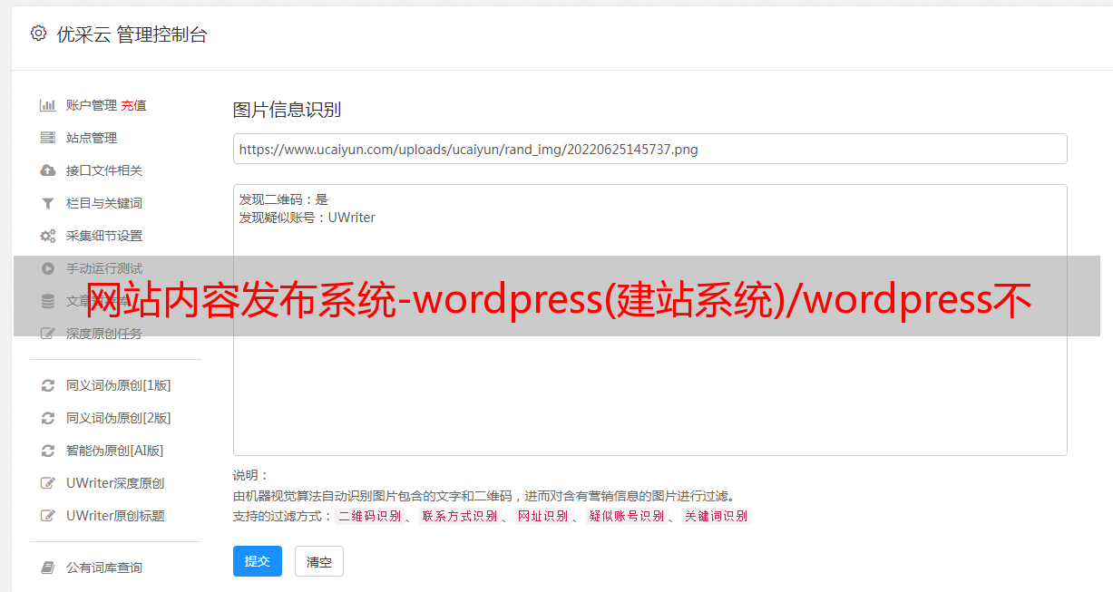Click the gear icon beside 优采云 管理控制台
Screen dimensions: 1113x592
38,34
